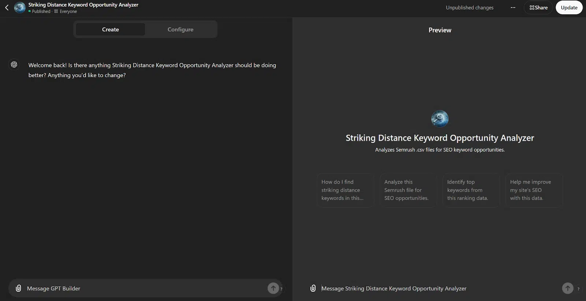Select "Help me improve my site's SEO" card
586x301 pixels.
click(534, 190)
